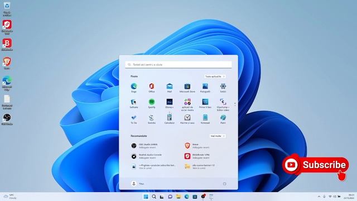
Task: Select the Microsoft Edge desktop shortcut
Action: (7, 83)
